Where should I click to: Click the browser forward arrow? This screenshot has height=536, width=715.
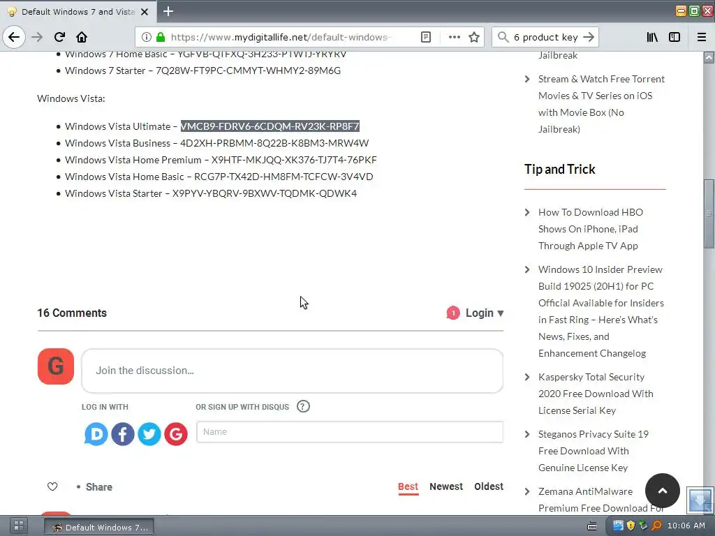(37, 37)
